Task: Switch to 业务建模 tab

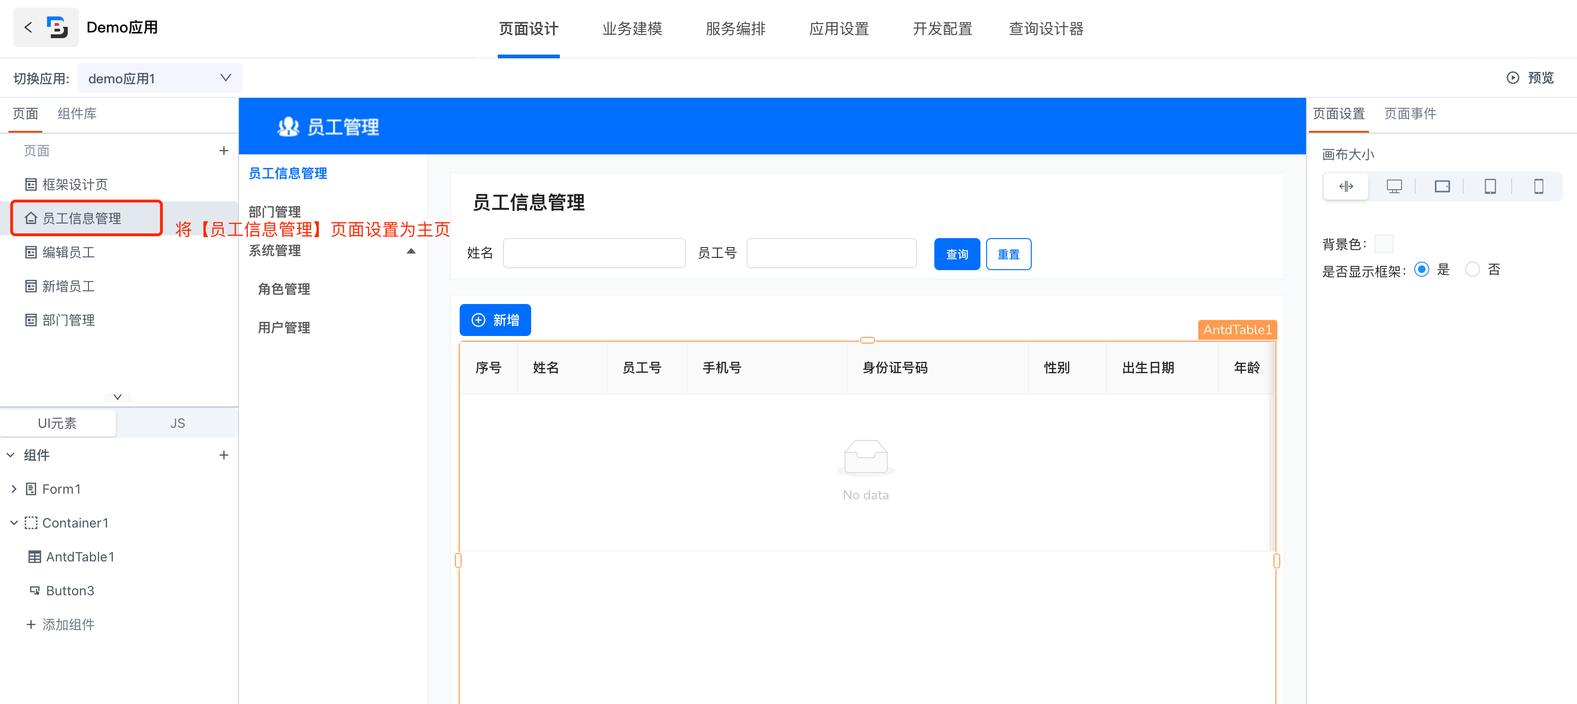Action: [x=632, y=29]
